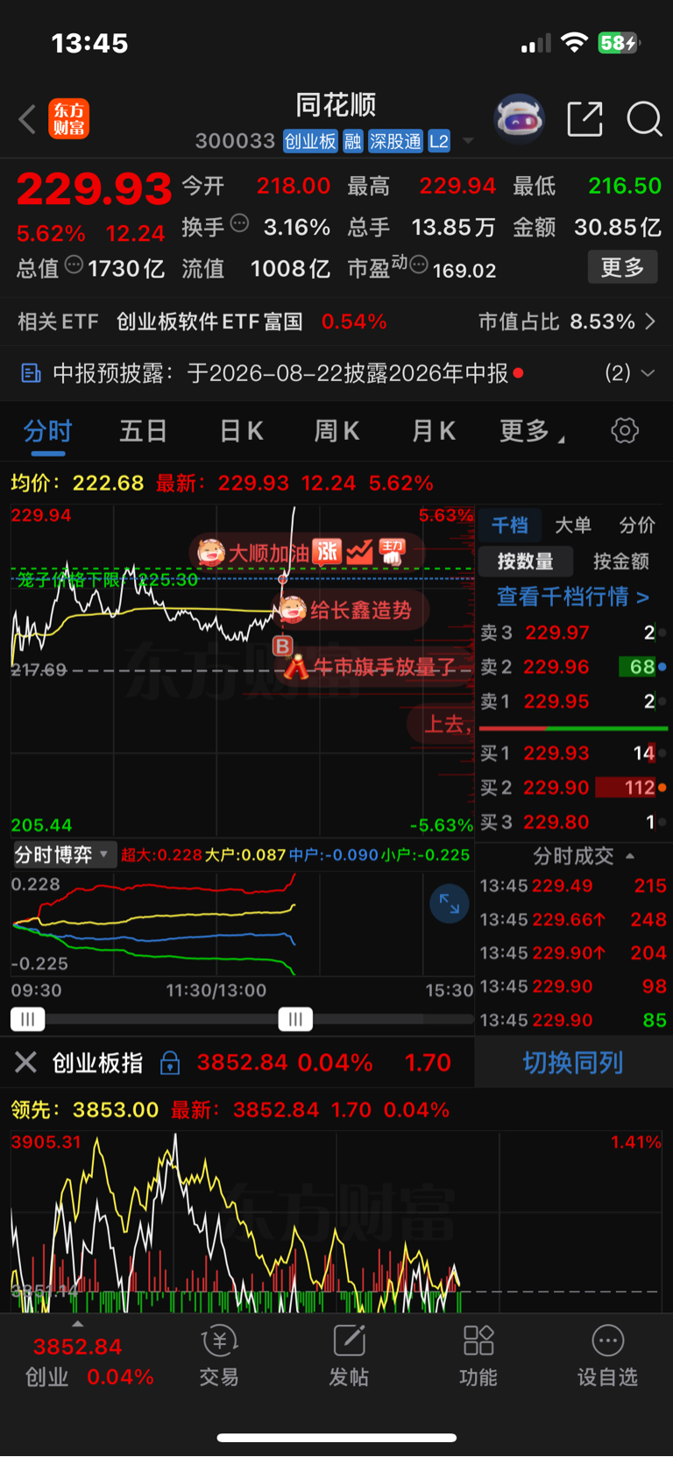Tap the info icon beside 总值
The image size is (673, 1457).
point(74,265)
